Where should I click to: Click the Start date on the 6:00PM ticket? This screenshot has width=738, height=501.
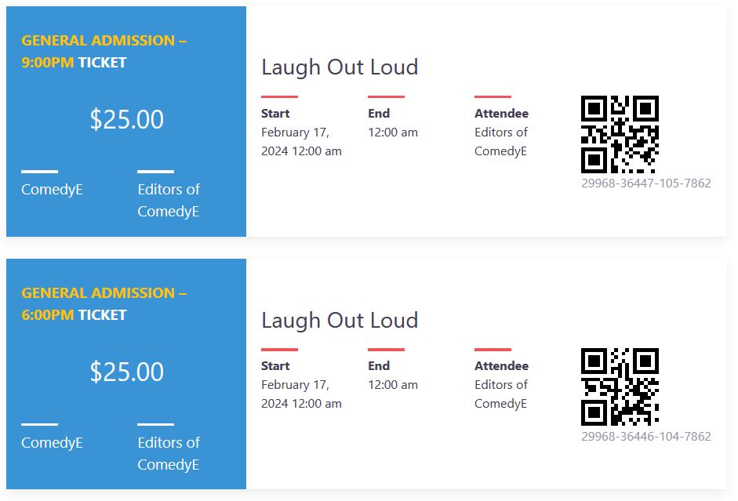click(301, 394)
